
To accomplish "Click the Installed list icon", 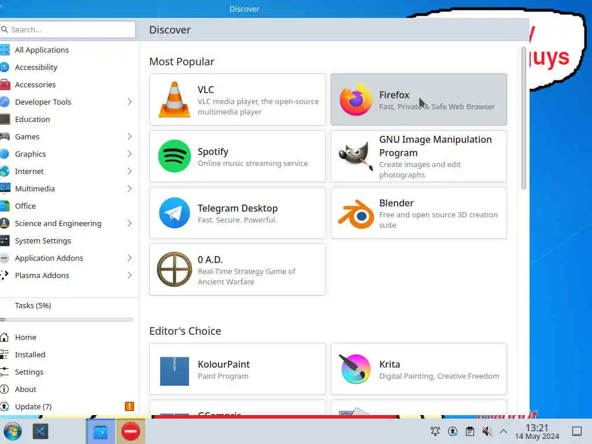I will 4,354.
